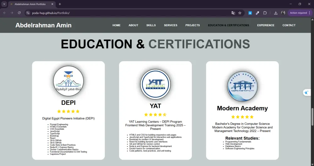Click 'Programming Fundamentals' list item
This screenshot has width=314, height=166.
(x=238, y=142)
